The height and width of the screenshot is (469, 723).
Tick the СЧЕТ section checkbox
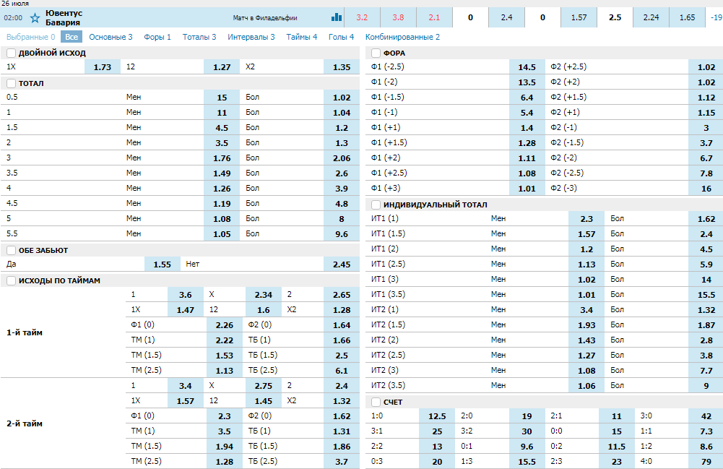pos(376,402)
